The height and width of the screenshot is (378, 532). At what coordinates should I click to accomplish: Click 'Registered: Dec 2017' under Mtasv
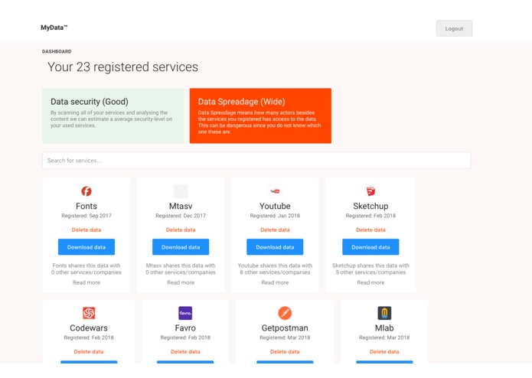[181, 216]
